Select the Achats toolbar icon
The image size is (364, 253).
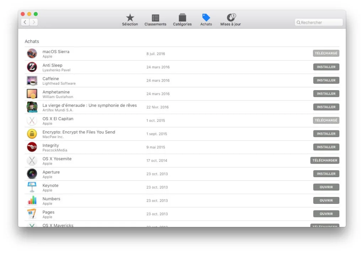tap(206, 19)
